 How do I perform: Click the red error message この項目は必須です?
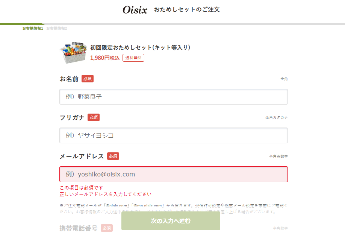coord(81,188)
